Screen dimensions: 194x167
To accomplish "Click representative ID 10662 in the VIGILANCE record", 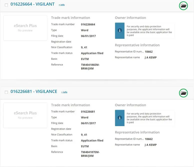I will 149,139.
